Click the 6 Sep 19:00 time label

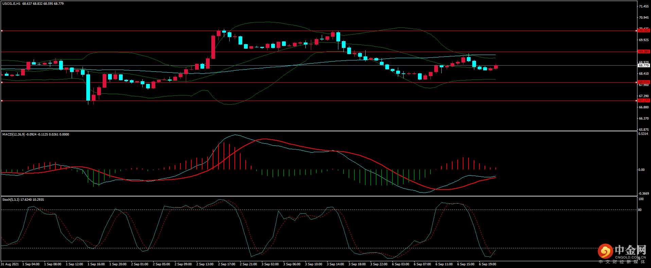488,264
